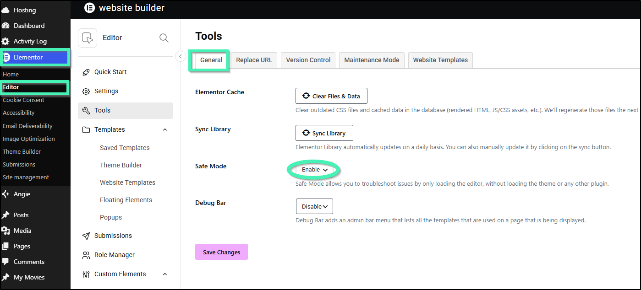Click the Settings gear icon in Editor panel
This screenshot has width=641, height=290.
click(x=86, y=91)
